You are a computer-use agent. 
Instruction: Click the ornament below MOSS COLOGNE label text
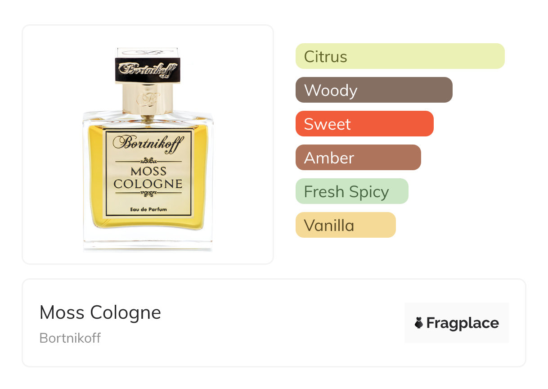pos(148,193)
